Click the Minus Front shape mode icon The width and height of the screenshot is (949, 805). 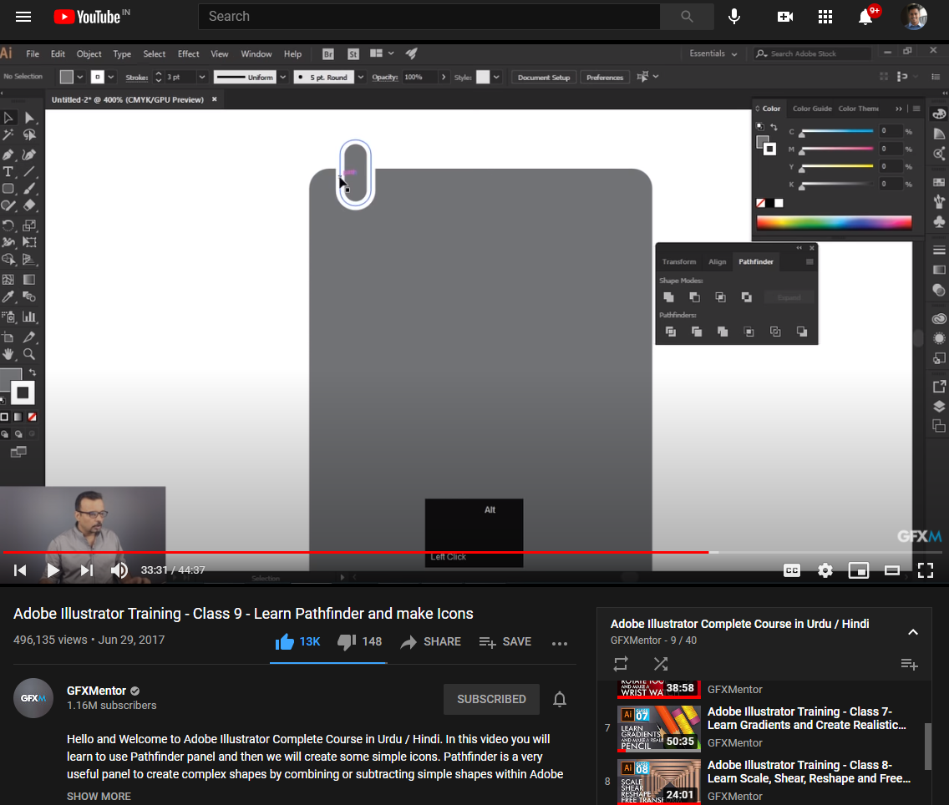coord(694,297)
